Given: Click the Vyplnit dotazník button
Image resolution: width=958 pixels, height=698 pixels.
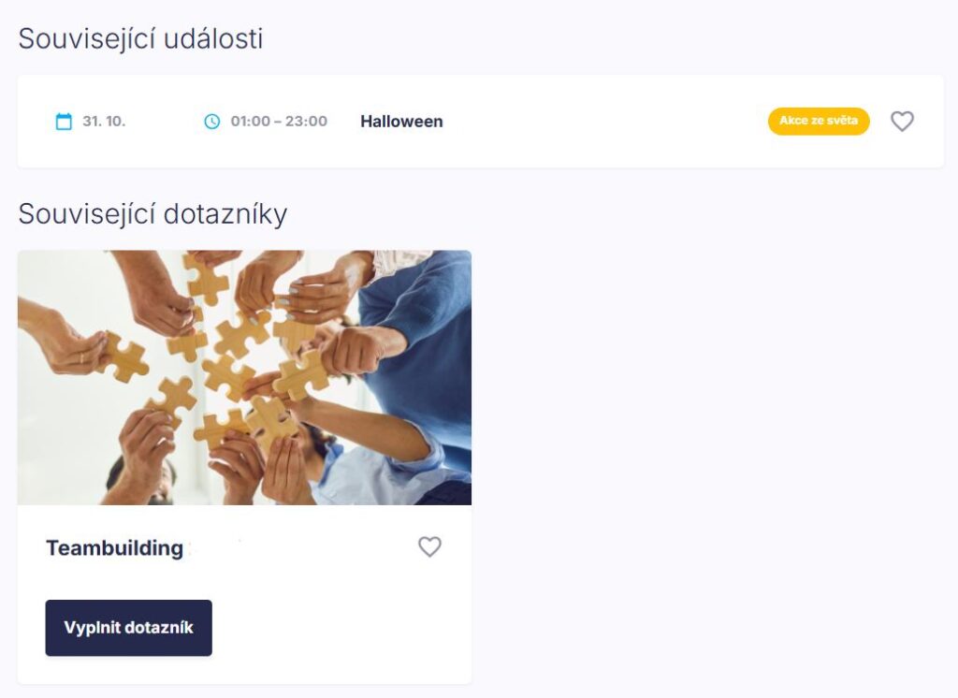Looking at the screenshot, I should 129,628.
